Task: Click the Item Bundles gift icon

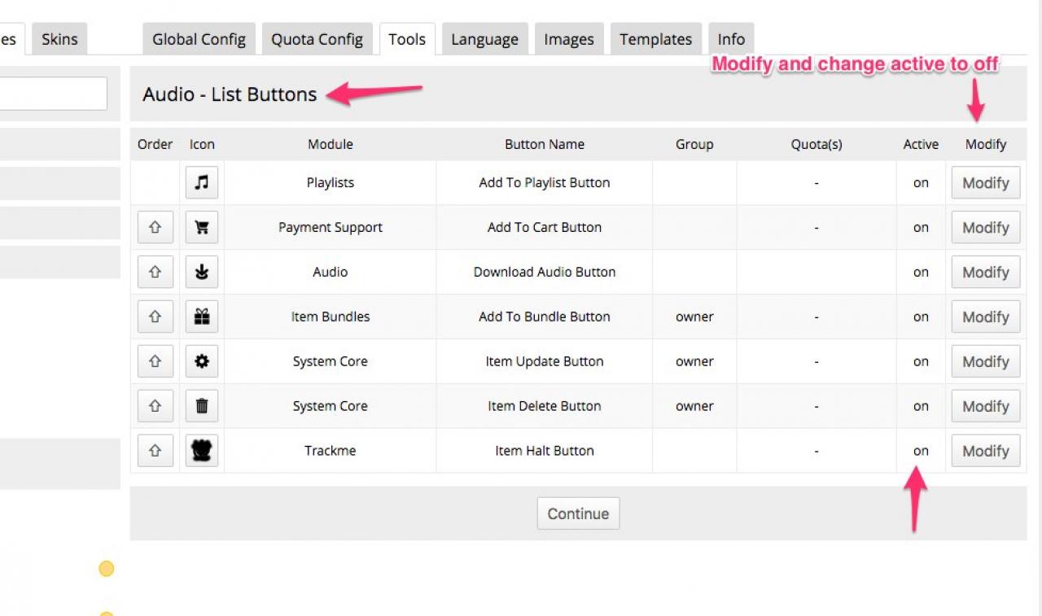Action: [202, 317]
